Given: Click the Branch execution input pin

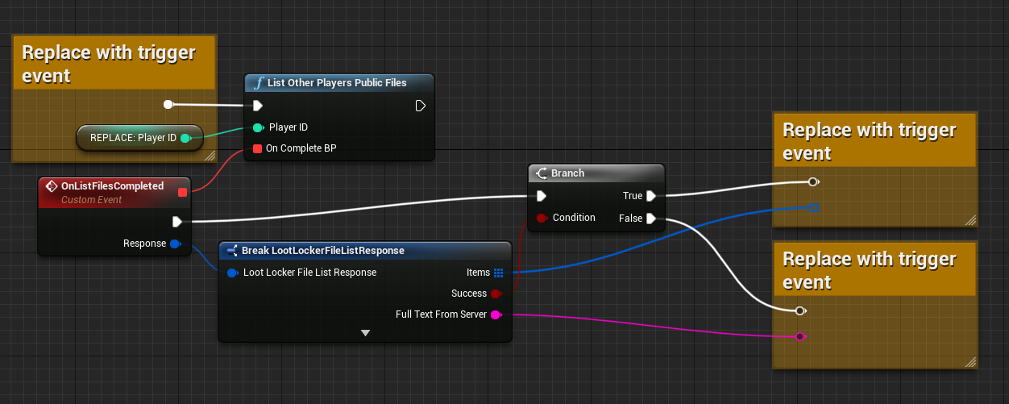Looking at the screenshot, I should [x=542, y=196].
